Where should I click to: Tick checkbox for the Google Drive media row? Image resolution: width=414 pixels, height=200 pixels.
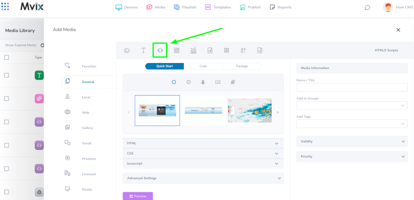pos(7,192)
